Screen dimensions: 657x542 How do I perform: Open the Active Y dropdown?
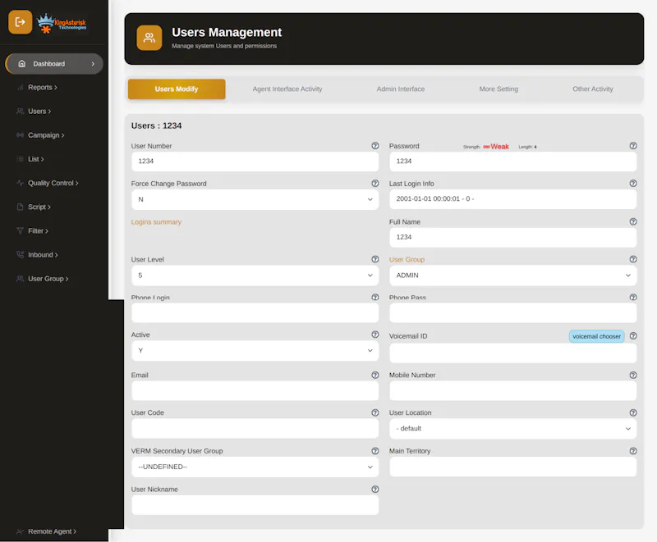(255, 351)
